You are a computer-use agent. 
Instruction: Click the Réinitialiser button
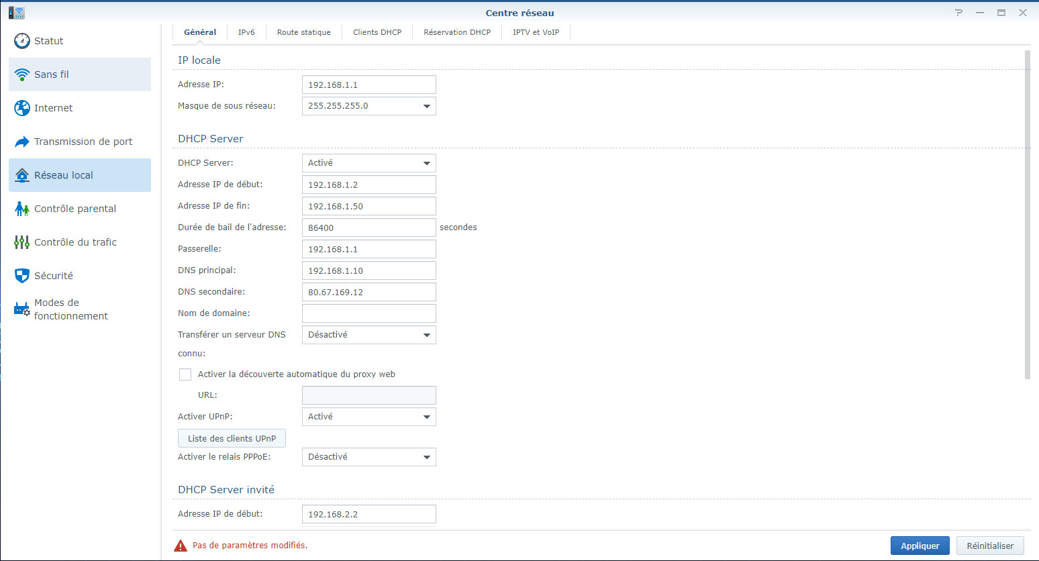tap(990, 546)
